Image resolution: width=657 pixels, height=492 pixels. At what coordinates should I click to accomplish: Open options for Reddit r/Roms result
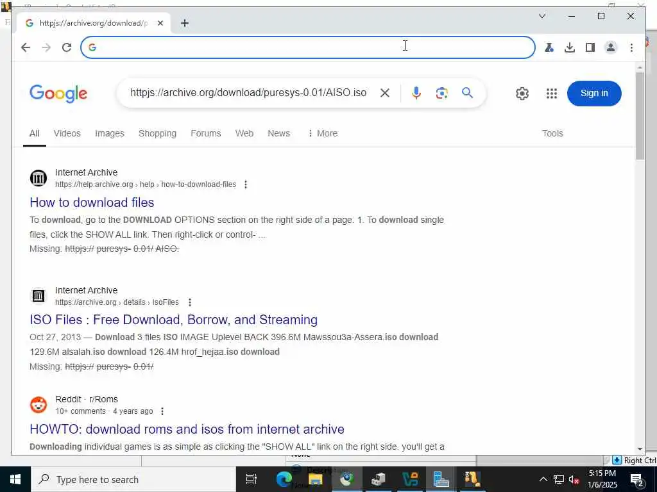(x=162, y=411)
